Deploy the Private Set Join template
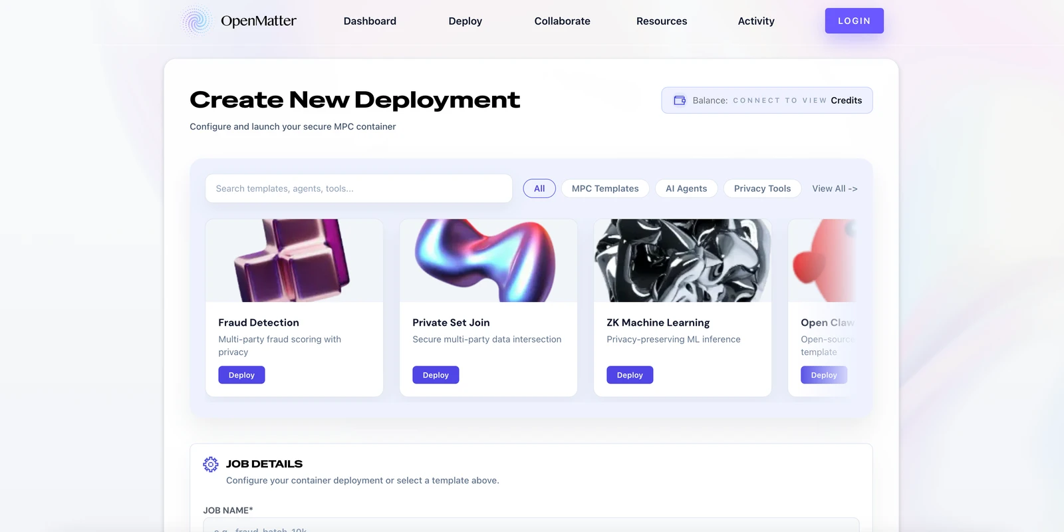The height and width of the screenshot is (532, 1064). (436, 375)
